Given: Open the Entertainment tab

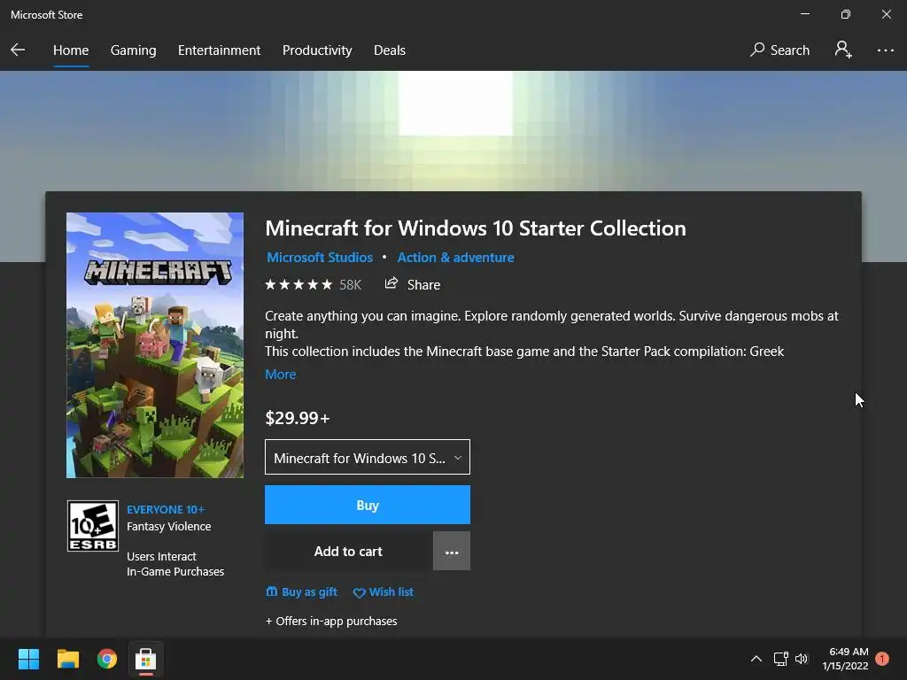Looking at the screenshot, I should pyautogui.click(x=220, y=50).
